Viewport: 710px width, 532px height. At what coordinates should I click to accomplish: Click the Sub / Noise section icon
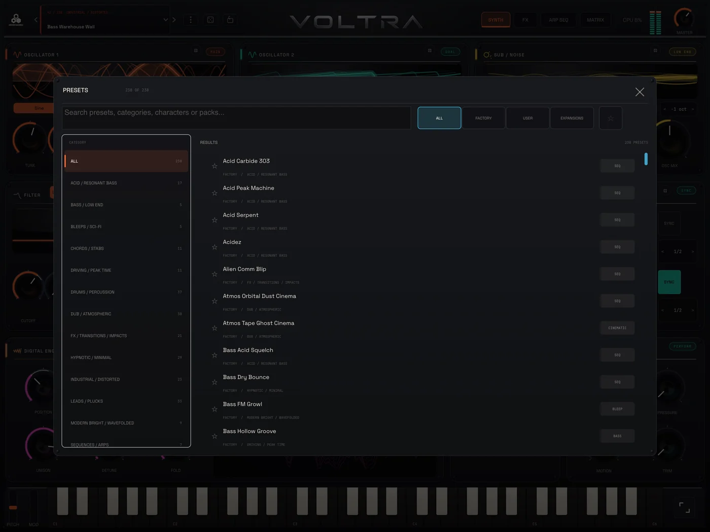coord(487,55)
